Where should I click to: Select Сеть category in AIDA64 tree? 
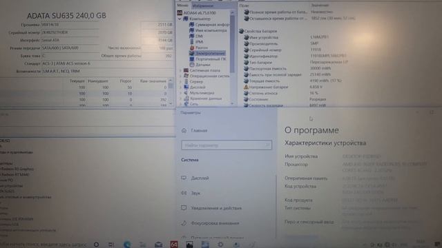(193, 104)
